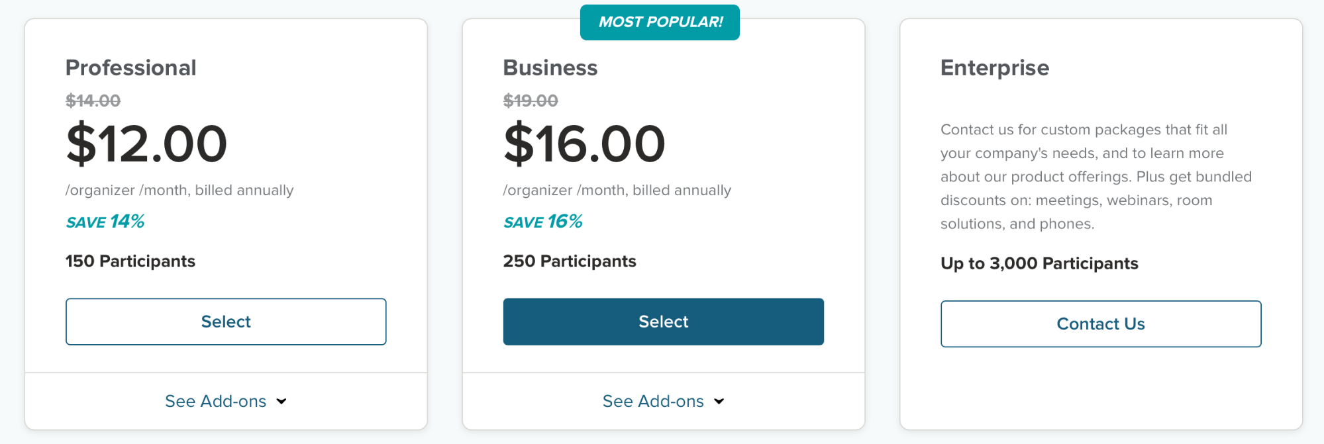Click the crossed-out $14.00 price
Image resolution: width=1324 pixels, height=444 pixels.
pyautogui.click(x=93, y=101)
